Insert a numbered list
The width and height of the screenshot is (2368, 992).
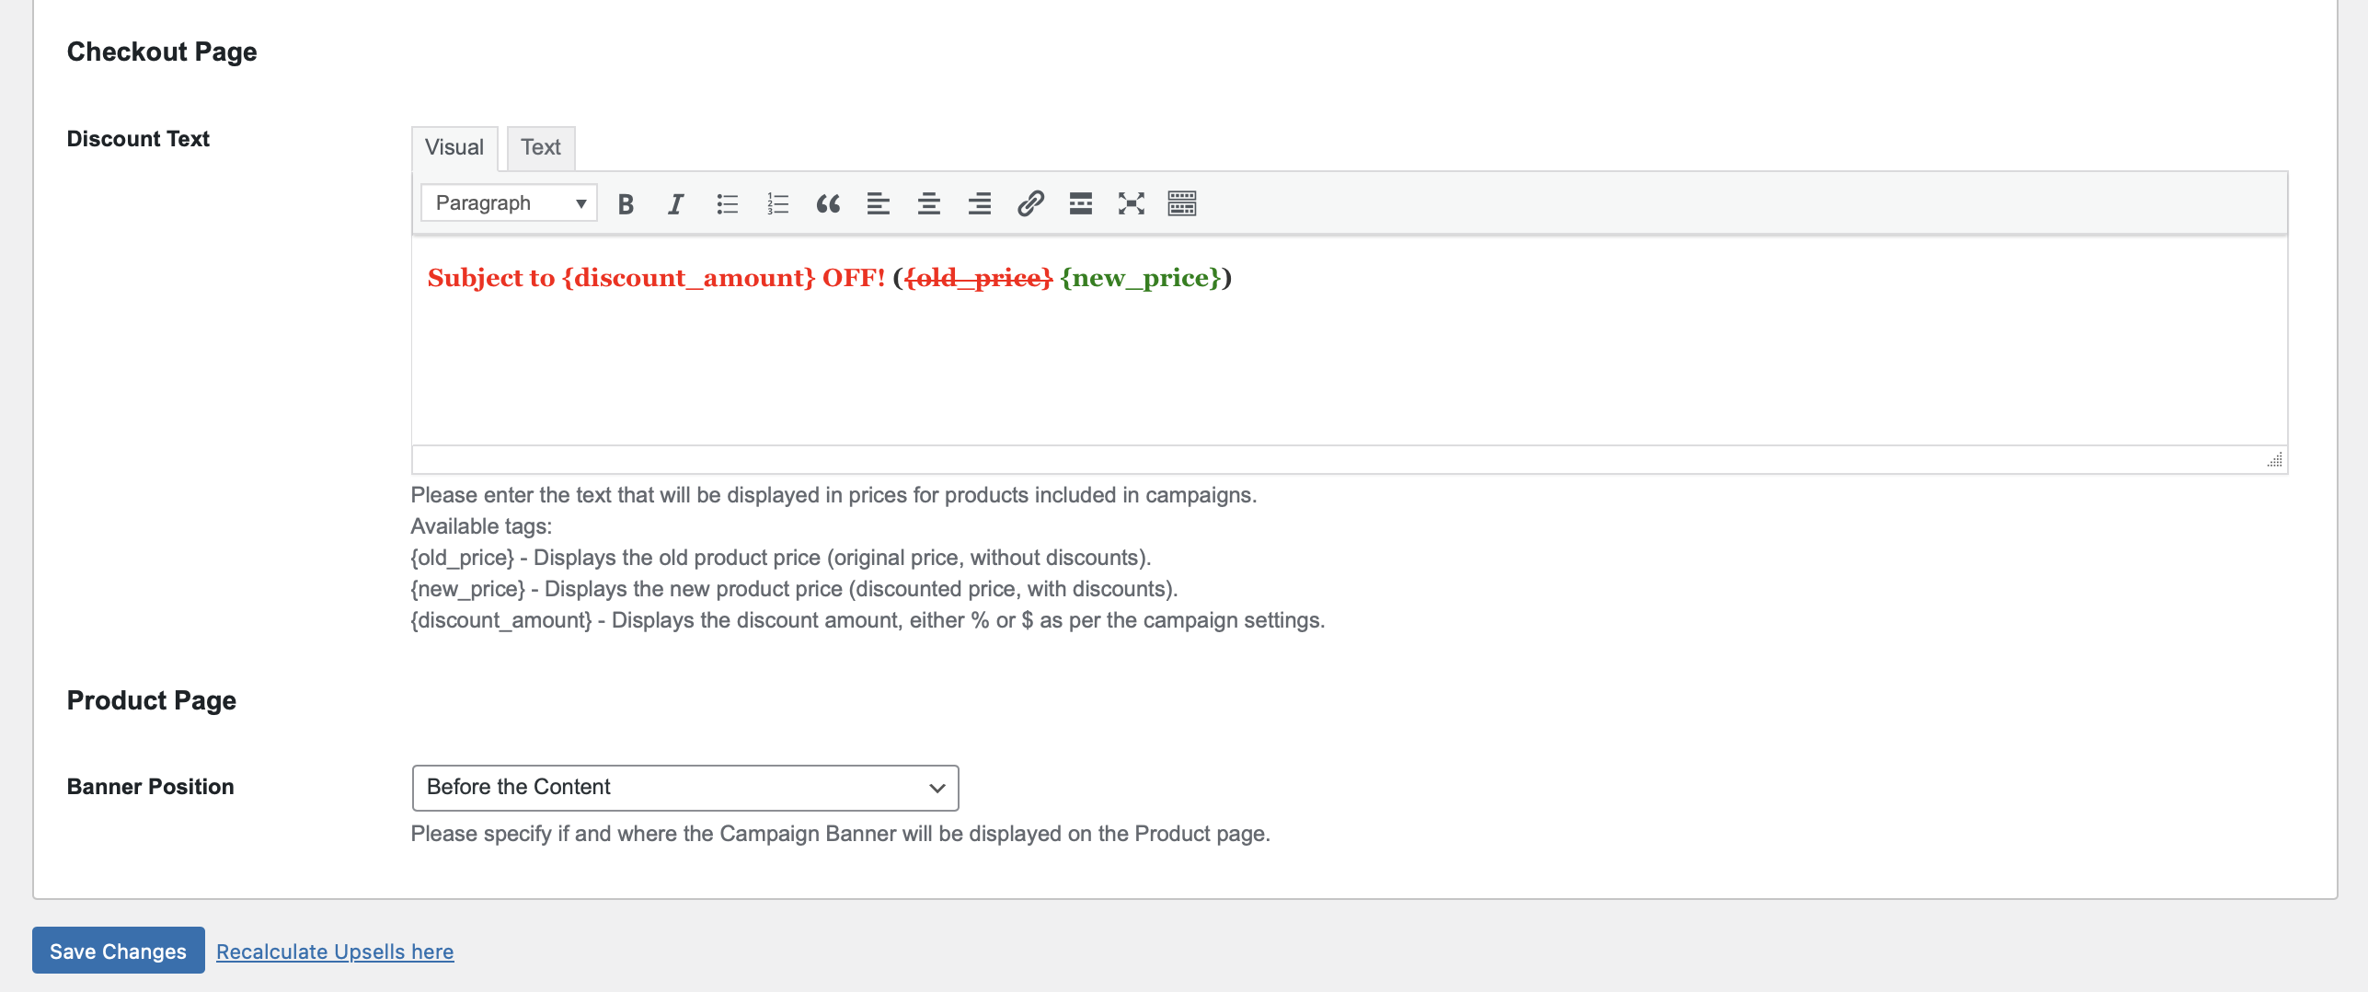[777, 203]
